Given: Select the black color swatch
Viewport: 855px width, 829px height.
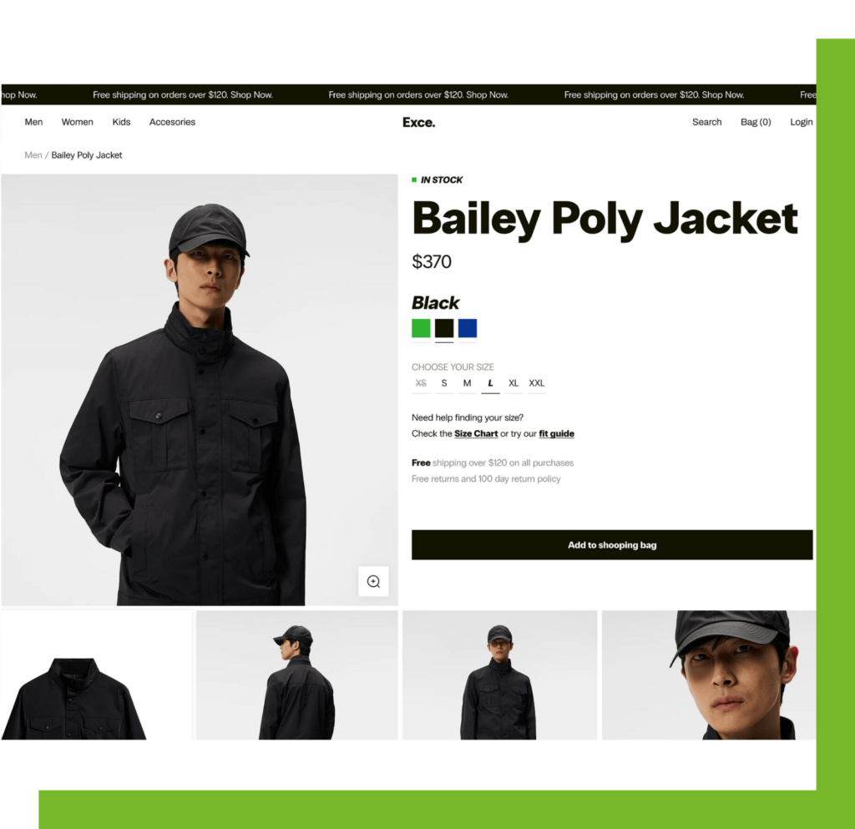Looking at the screenshot, I should (x=444, y=328).
